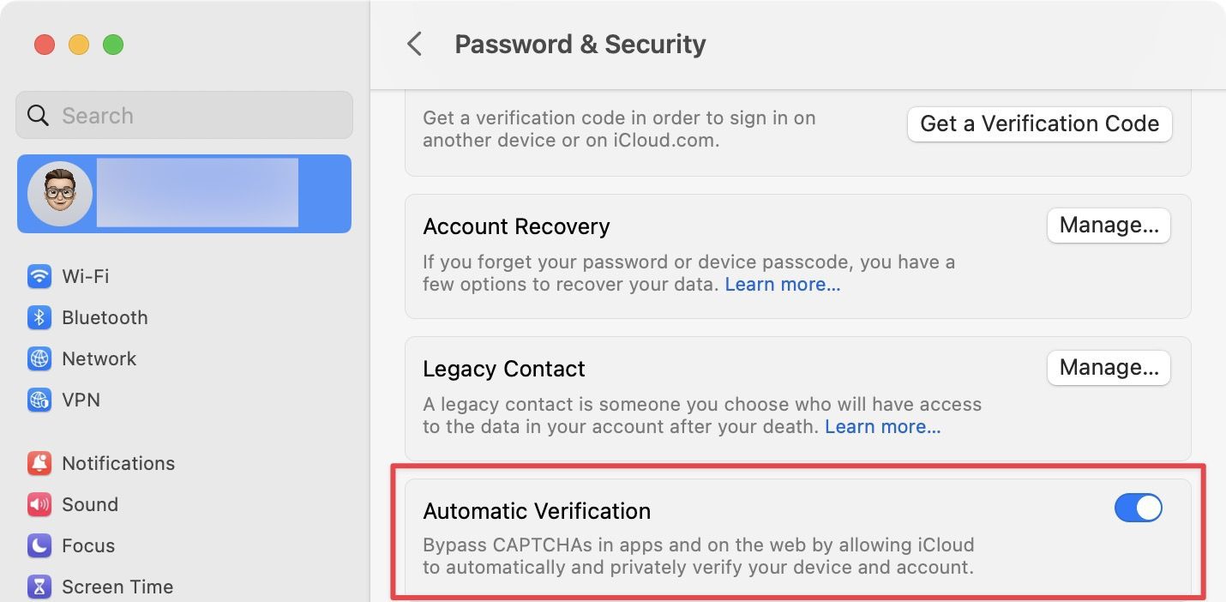The height and width of the screenshot is (602, 1226).
Task: Click the green full-screen window button
Action: coord(113,45)
